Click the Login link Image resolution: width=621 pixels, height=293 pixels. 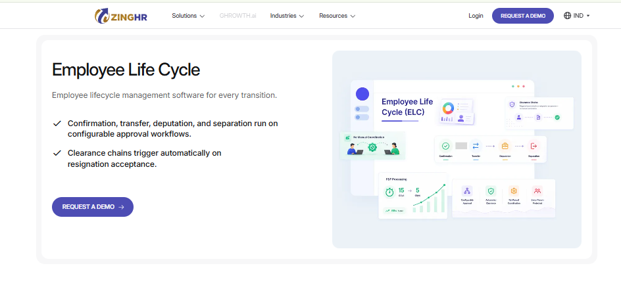click(x=476, y=16)
